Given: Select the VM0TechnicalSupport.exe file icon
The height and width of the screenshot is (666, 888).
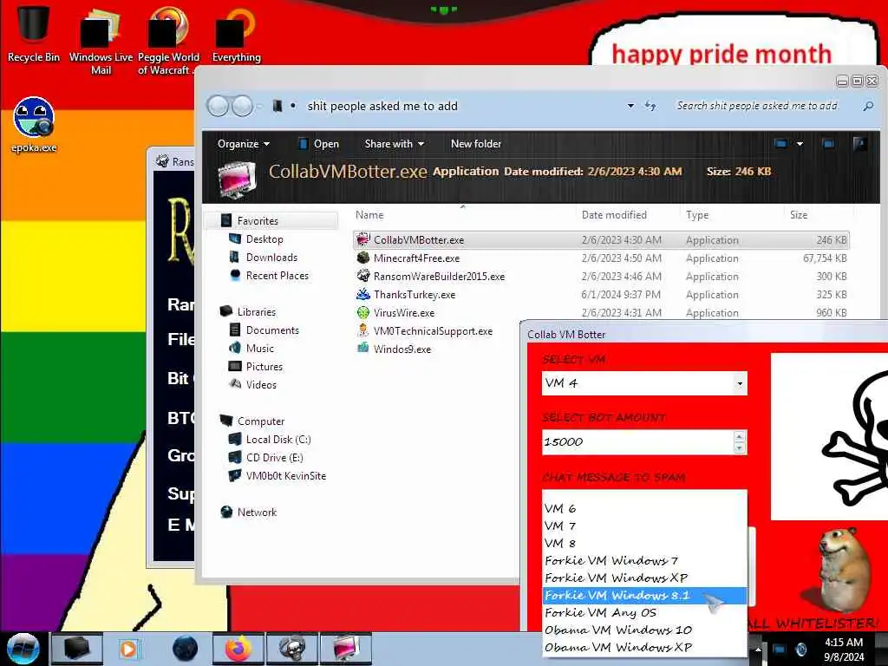Looking at the screenshot, I should [363, 330].
